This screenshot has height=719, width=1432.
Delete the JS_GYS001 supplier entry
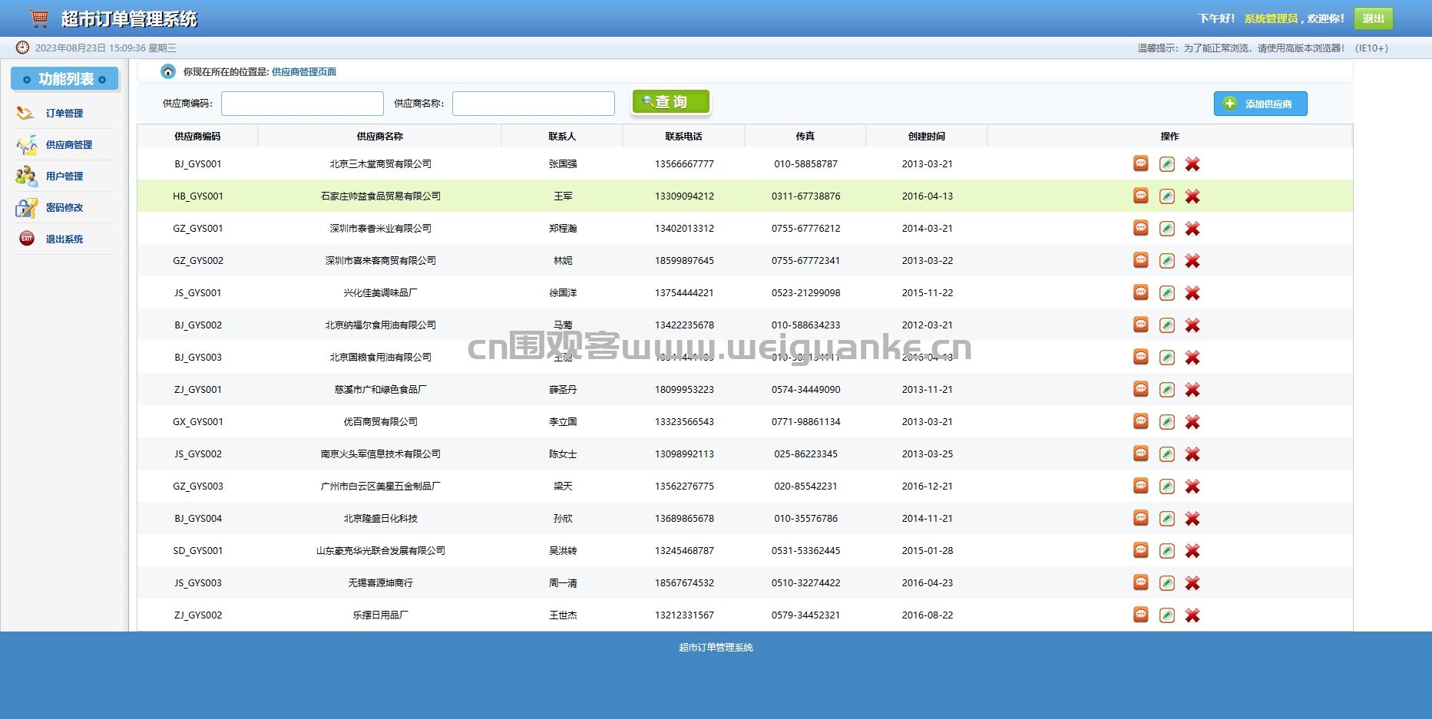click(1192, 293)
